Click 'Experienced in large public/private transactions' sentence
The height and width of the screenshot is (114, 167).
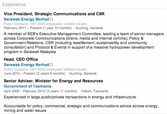click(x=70, y=97)
